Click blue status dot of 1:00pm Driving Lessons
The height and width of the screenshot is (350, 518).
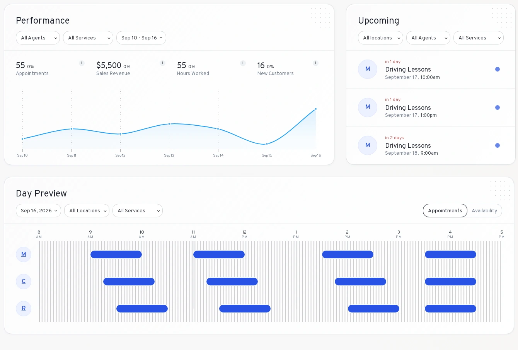[498, 108]
